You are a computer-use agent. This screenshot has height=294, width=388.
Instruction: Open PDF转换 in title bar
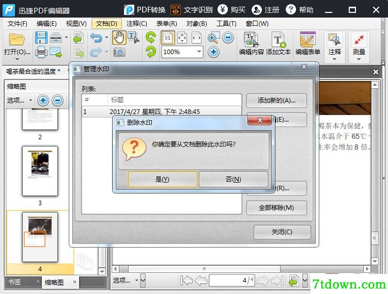145,10
